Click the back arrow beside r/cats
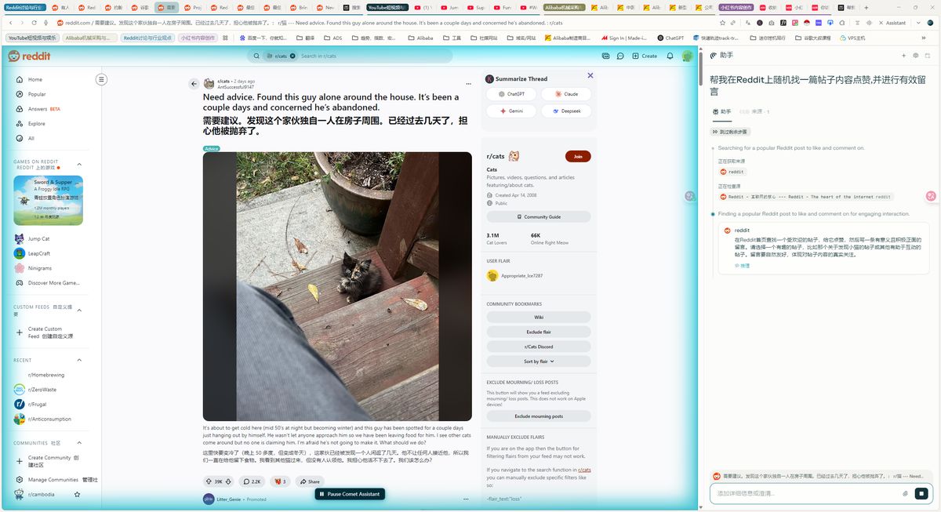Viewport: 941px width, 512px height. click(194, 84)
